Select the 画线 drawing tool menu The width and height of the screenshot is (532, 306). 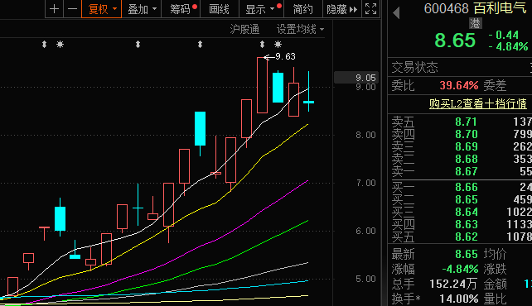(x=219, y=9)
